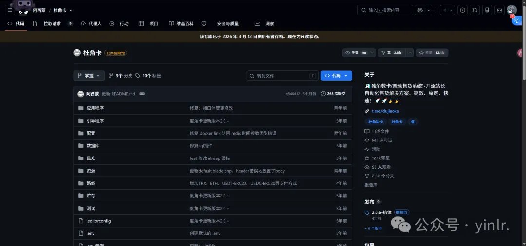Open the issues circle icon
This screenshot has width=526, height=246.
point(463,10)
